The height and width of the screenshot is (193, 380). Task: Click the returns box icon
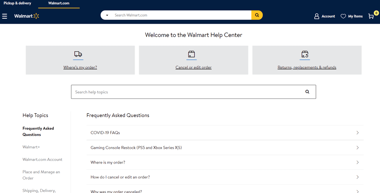pos(305,54)
